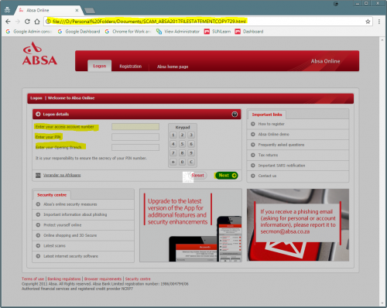Image resolution: width=387 pixels, height=308 pixels.
Task: Click keypad digit 0
Action: (182, 162)
